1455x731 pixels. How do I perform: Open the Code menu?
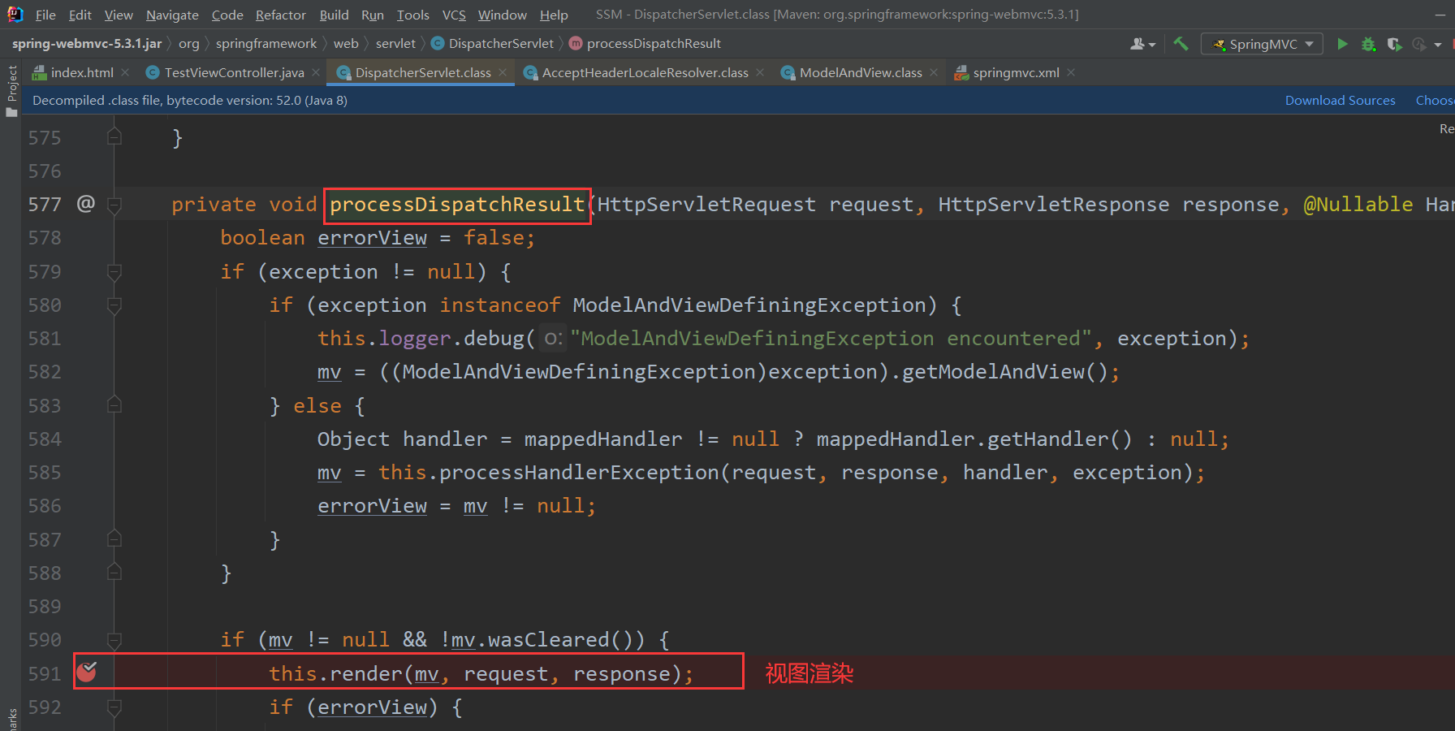tap(227, 15)
